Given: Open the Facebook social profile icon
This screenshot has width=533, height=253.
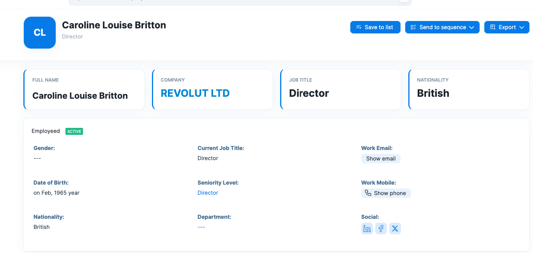Looking at the screenshot, I should 381,229.
